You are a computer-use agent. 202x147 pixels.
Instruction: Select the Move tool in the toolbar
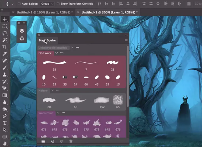tap(5, 19)
